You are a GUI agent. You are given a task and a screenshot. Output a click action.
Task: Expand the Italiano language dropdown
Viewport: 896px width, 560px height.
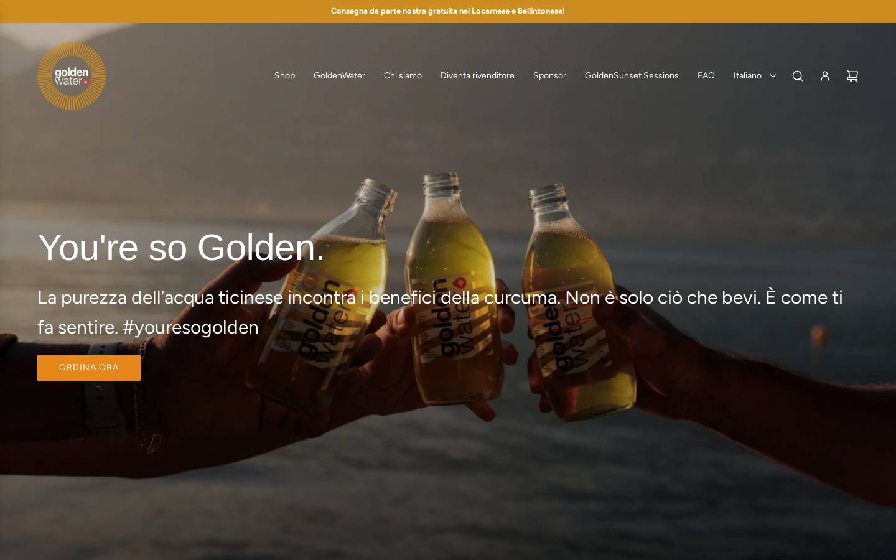[x=755, y=76]
